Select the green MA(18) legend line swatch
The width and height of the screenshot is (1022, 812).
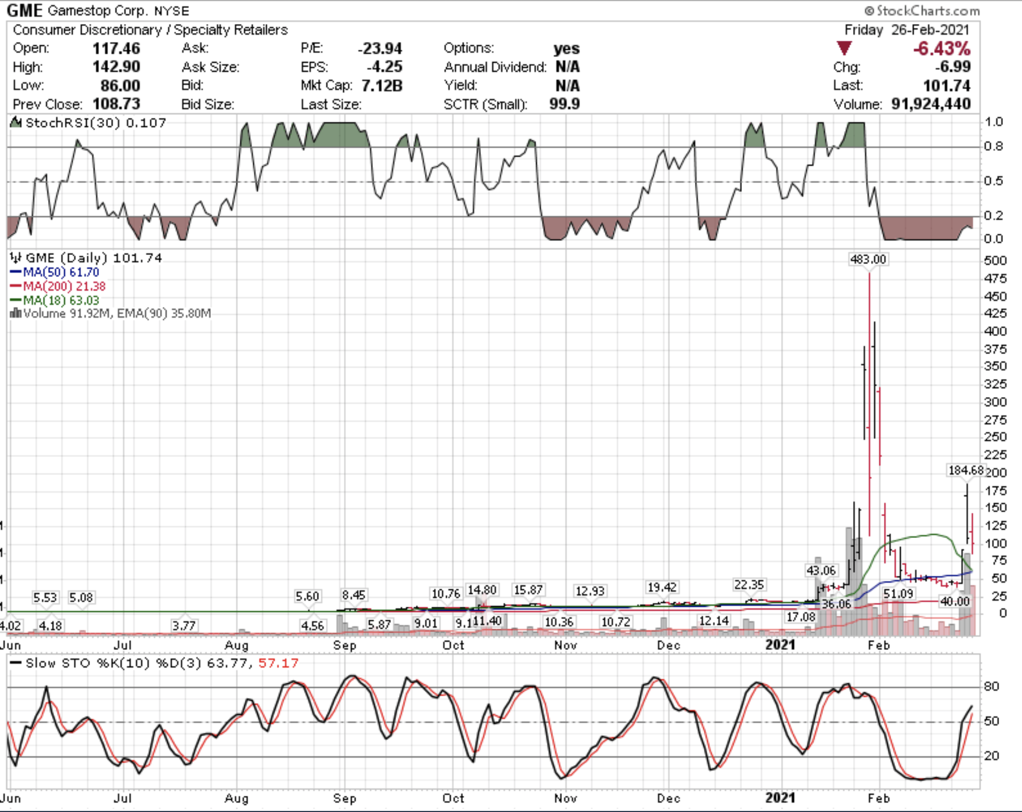[16, 300]
